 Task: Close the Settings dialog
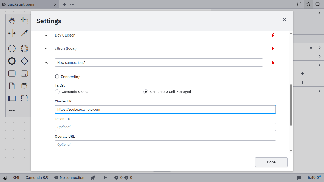(x=284, y=19)
